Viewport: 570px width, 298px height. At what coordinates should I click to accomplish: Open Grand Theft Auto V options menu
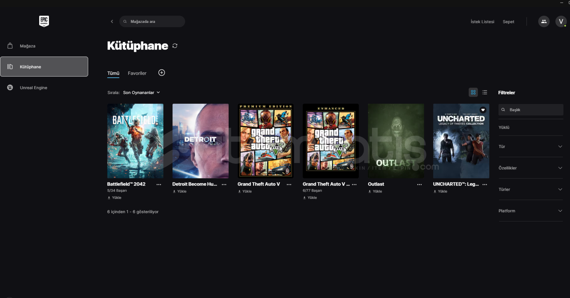pyautogui.click(x=289, y=184)
